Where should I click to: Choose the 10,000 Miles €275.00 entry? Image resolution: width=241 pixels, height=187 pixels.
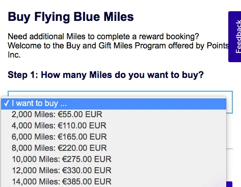pyautogui.click(x=114, y=159)
